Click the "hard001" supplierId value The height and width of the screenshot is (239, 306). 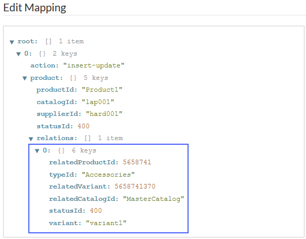click(104, 114)
